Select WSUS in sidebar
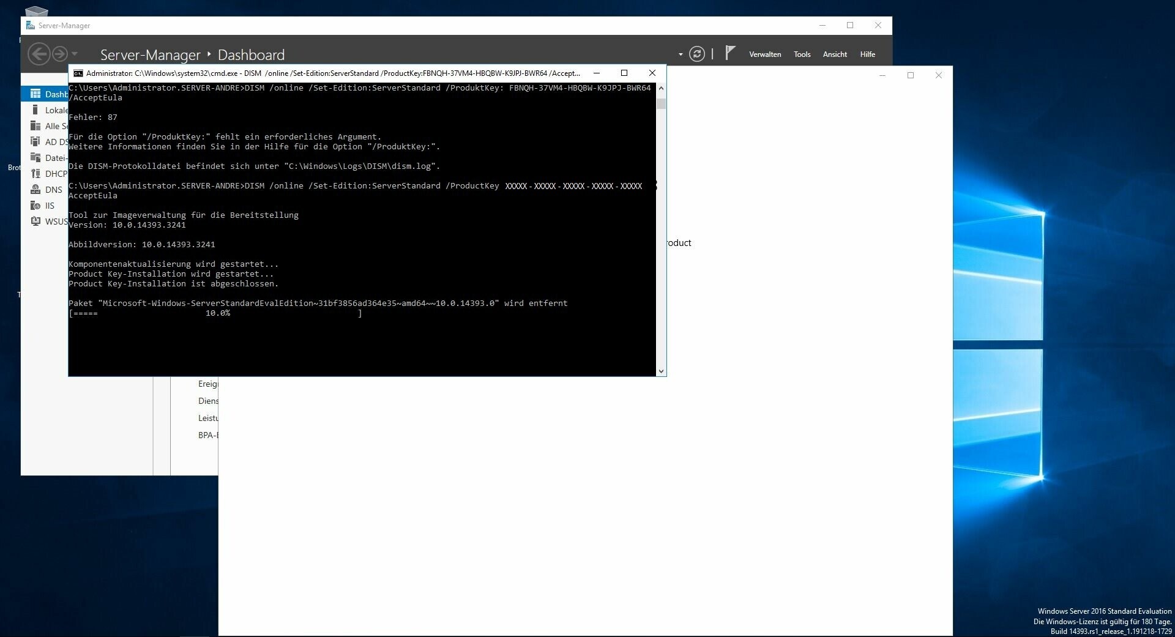This screenshot has height=637, width=1175. (45, 222)
